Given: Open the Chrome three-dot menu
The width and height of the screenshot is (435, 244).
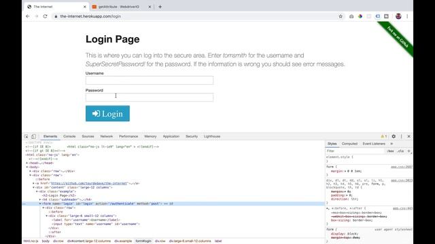Looking at the screenshot, I should 407,16.
